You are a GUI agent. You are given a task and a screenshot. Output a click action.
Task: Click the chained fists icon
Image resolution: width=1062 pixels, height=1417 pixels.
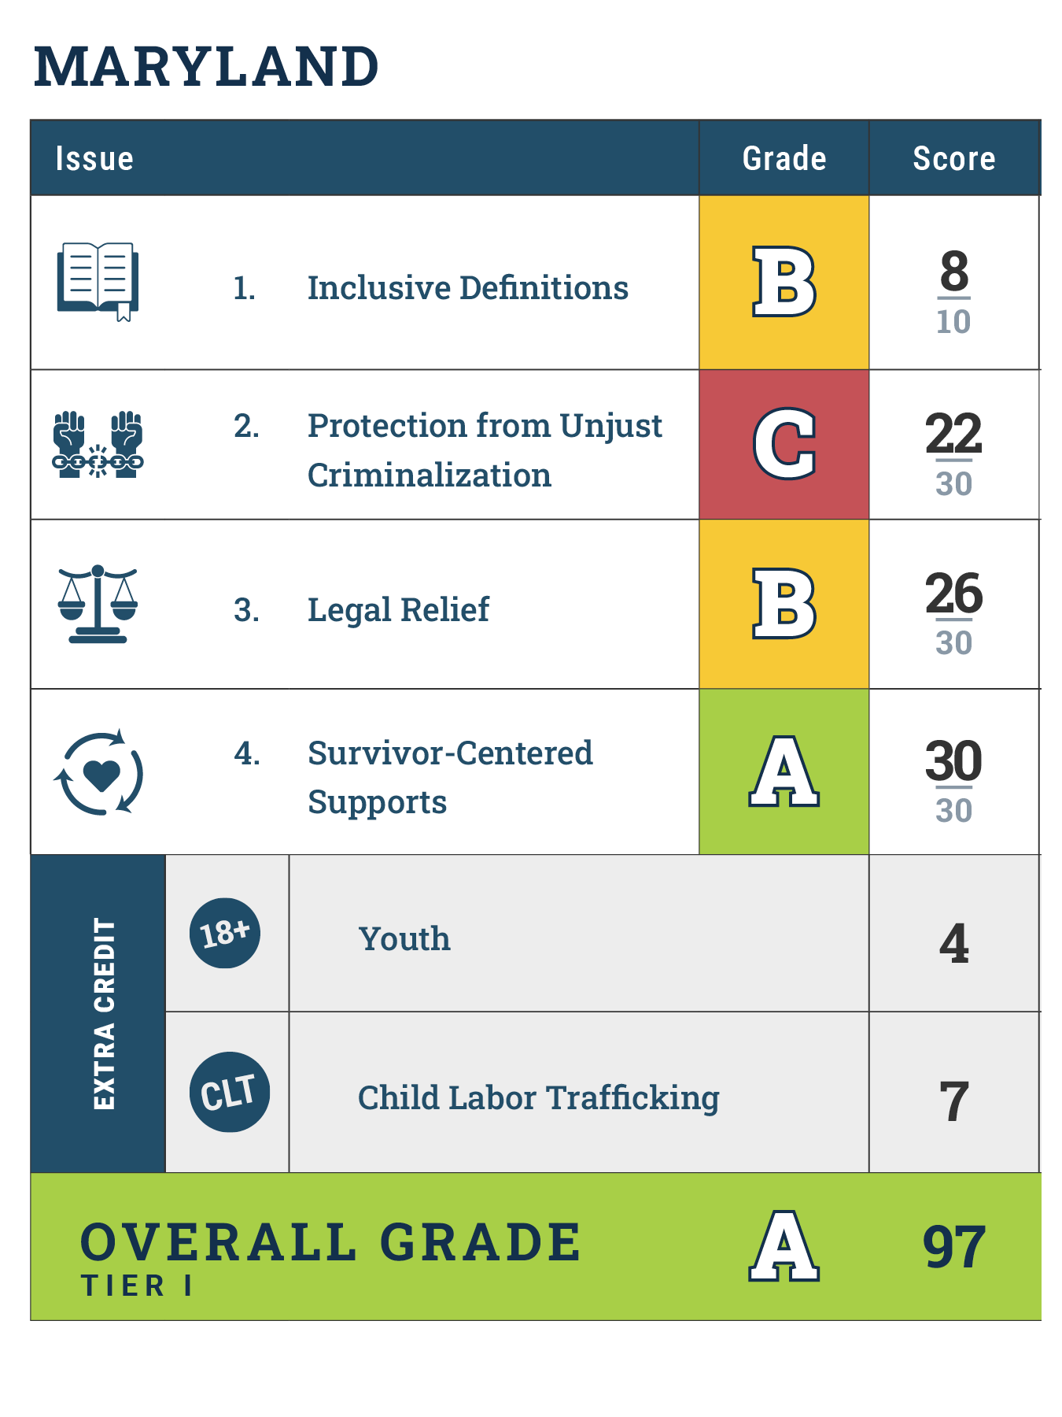tap(98, 444)
